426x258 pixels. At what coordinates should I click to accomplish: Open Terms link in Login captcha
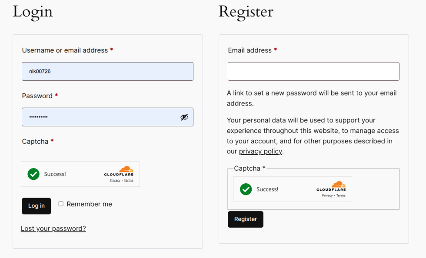point(129,180)
